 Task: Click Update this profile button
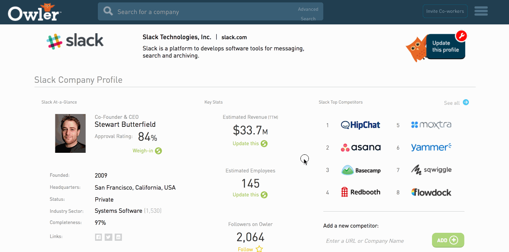point(445,46)
